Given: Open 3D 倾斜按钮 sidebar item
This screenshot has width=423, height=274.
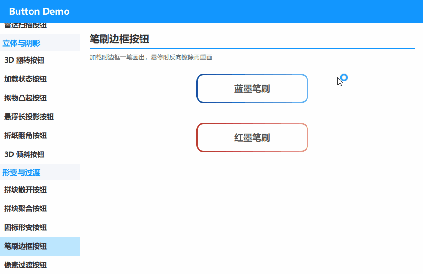Looking at the screenshot, I should (40, 154).
